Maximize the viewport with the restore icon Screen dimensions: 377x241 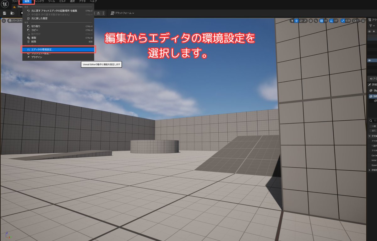click(x=363, y=21)
